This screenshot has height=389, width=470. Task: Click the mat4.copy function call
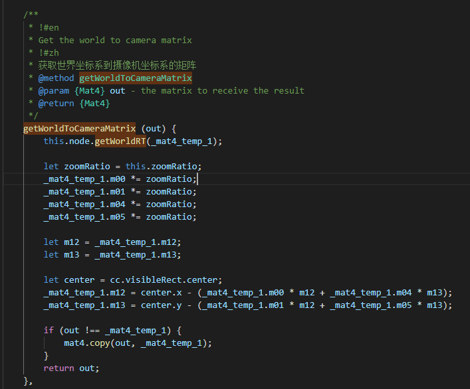tap(84, 343)
